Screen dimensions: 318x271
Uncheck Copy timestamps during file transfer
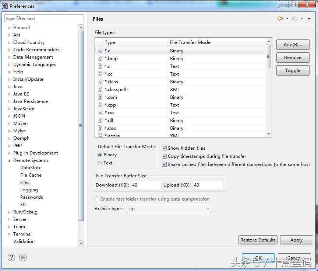pyautogui.click(x=165, y=156)
